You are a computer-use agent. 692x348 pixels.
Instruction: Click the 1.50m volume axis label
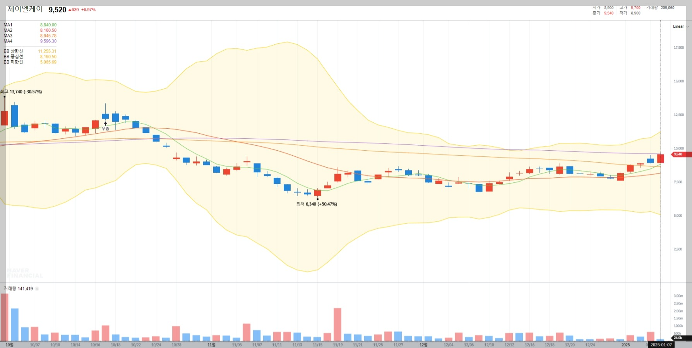point(678,319)
